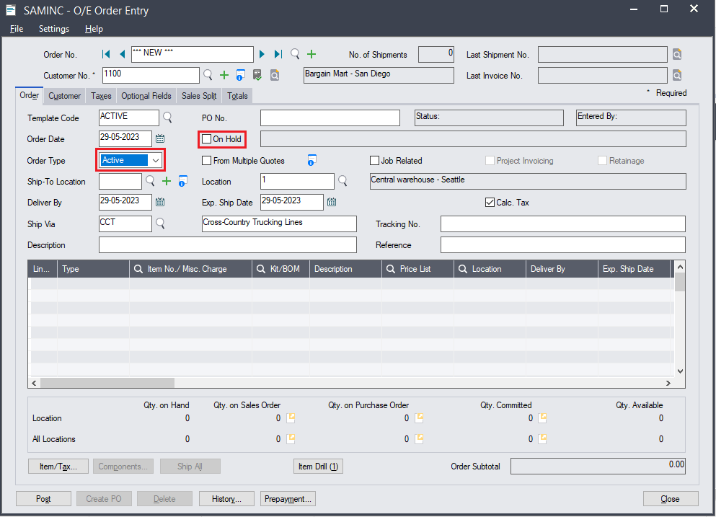Open customer info icon beside Customer No.

coord(241,75)
